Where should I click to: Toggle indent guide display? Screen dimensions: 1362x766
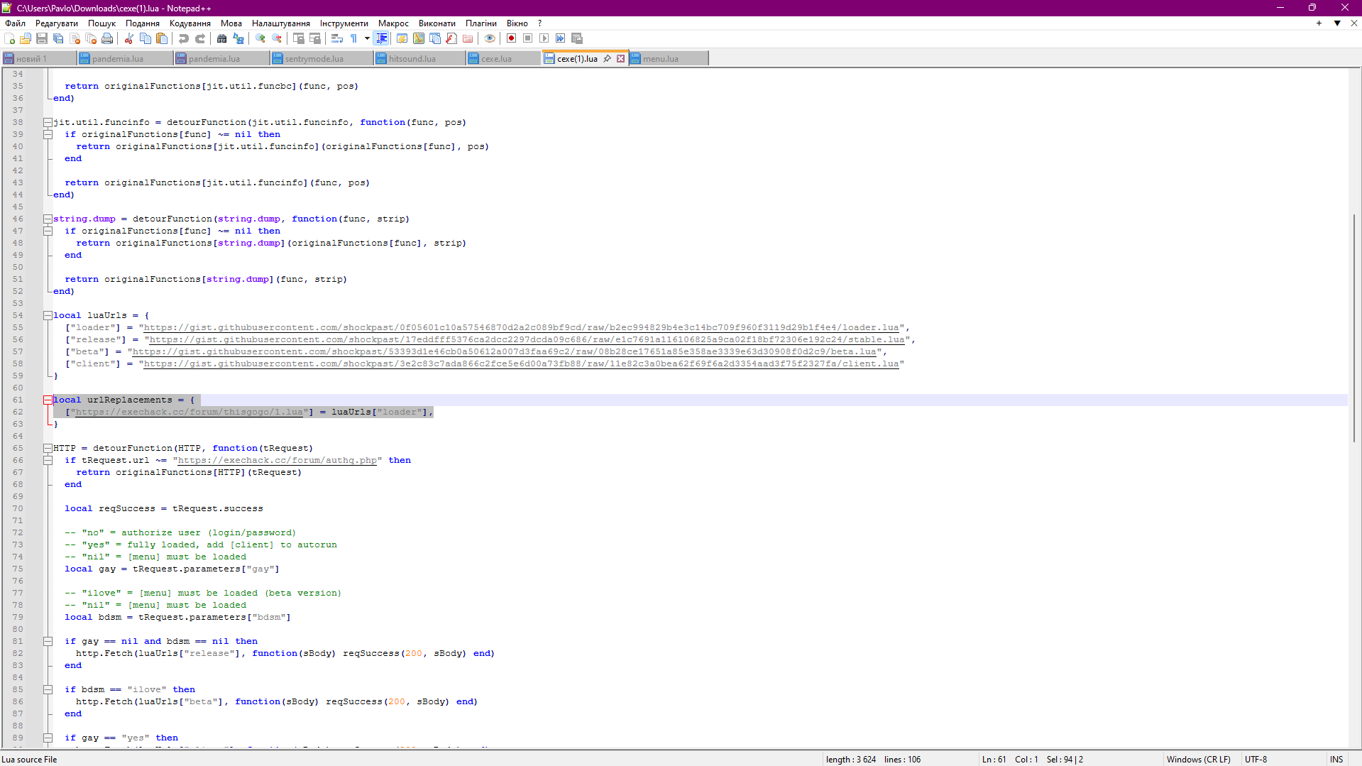[x=381, y=38]
